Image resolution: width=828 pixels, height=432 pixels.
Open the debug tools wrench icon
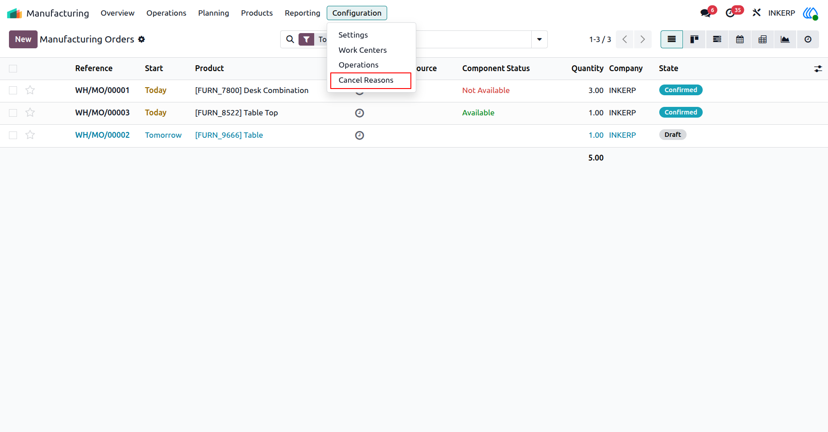coord(756,13)
